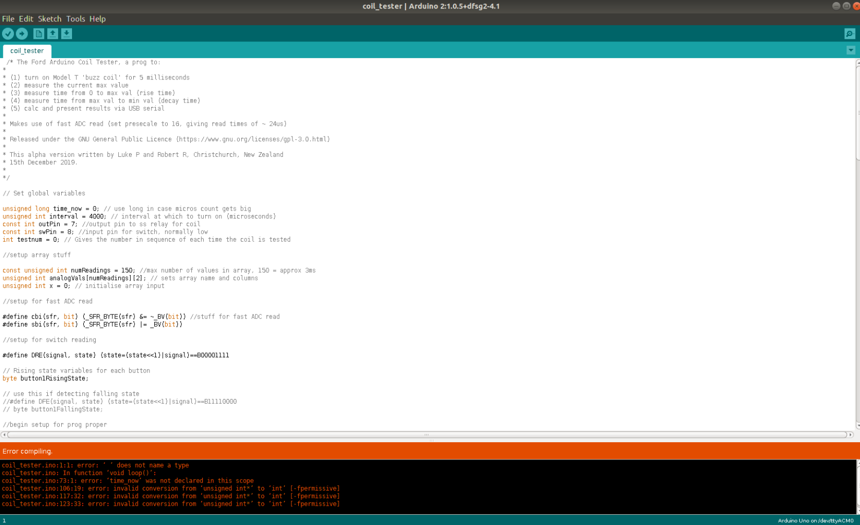The image size is (860, 525).
Task: Click the Arduino Uno board status text
Action: click(x=815, y=521)
